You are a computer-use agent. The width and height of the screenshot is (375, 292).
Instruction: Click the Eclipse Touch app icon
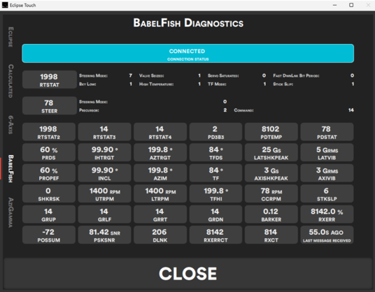click(5, 5)
